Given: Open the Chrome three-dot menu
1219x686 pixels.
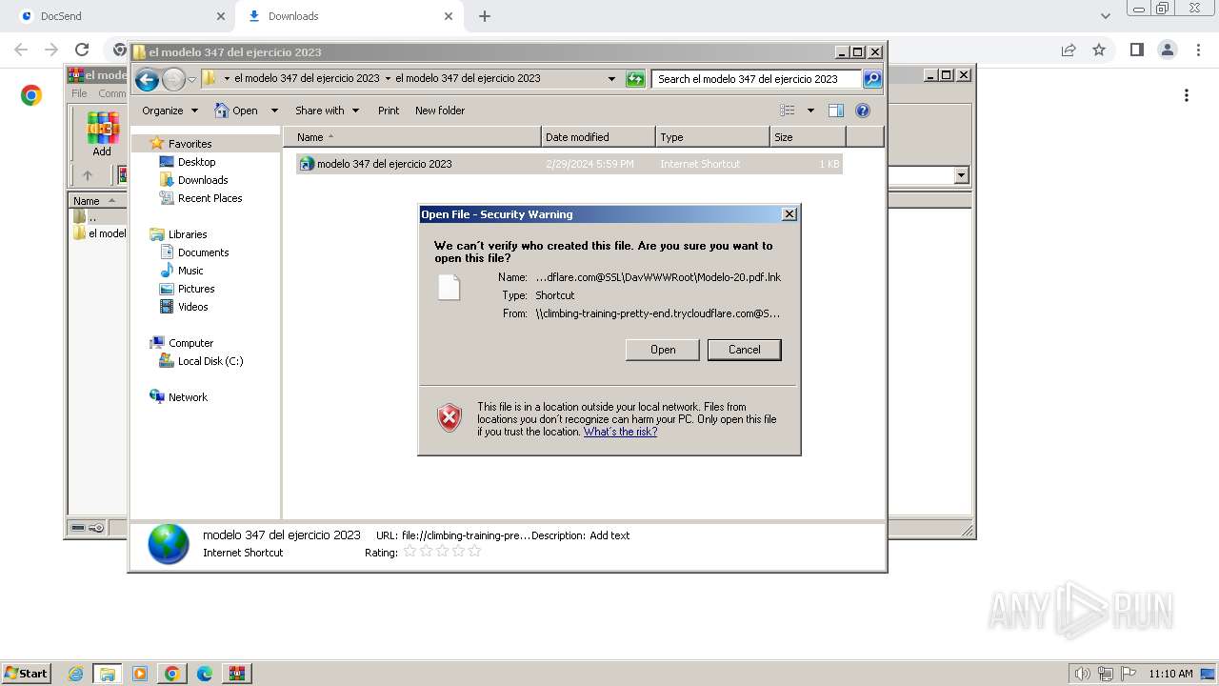Looking at the screenshot, I should 1198,50.
